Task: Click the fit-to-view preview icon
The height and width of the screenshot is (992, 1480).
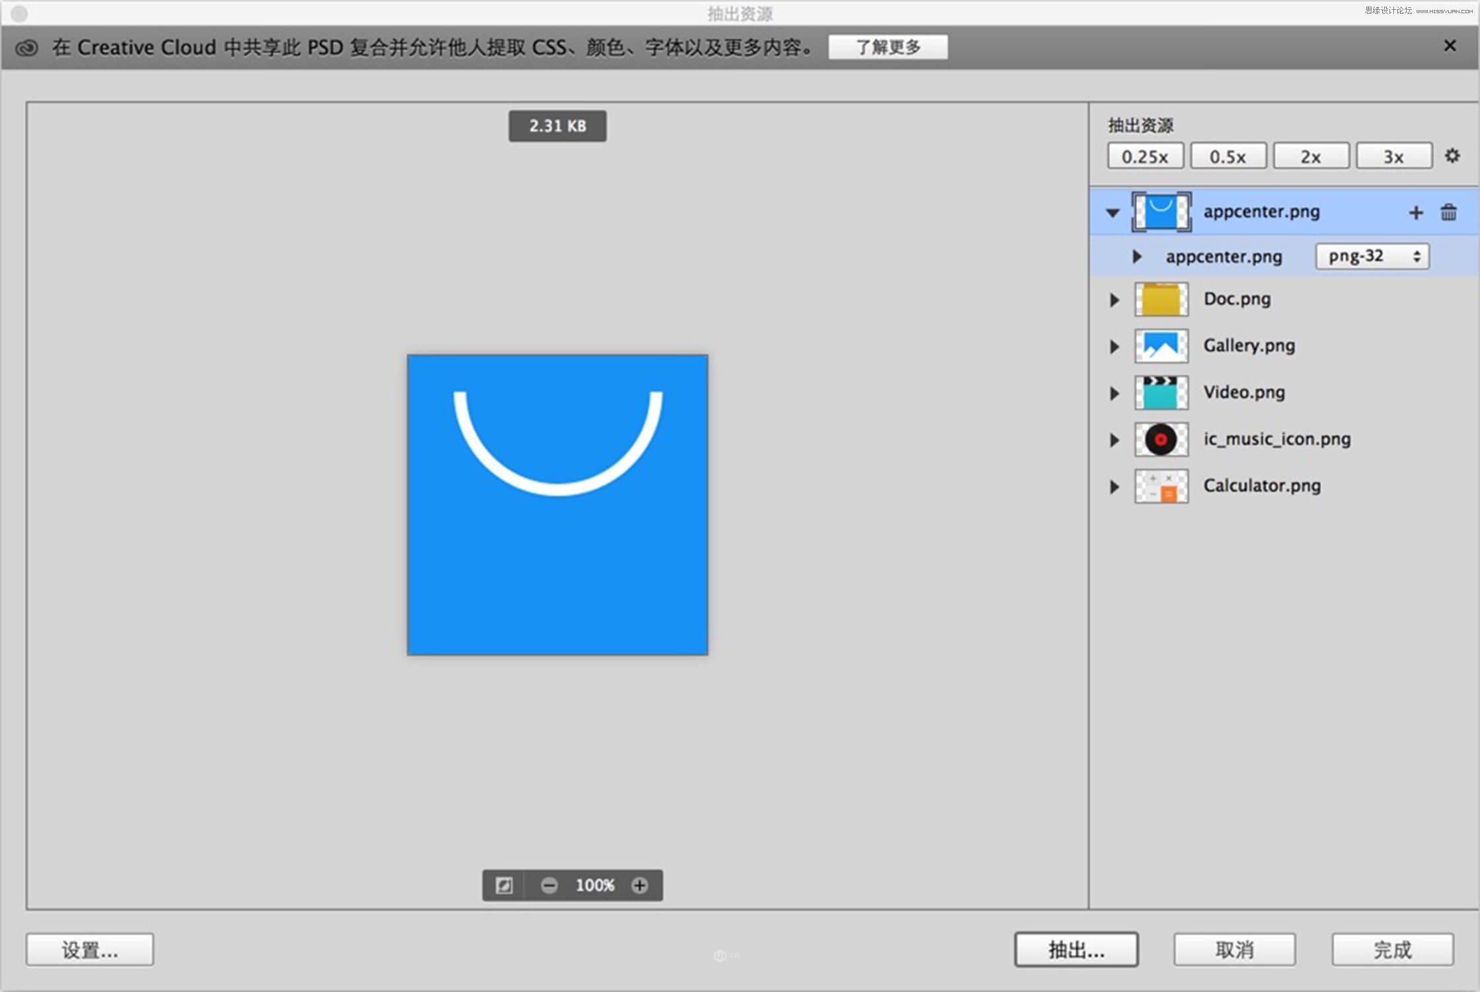Action: tap(504, 885)
